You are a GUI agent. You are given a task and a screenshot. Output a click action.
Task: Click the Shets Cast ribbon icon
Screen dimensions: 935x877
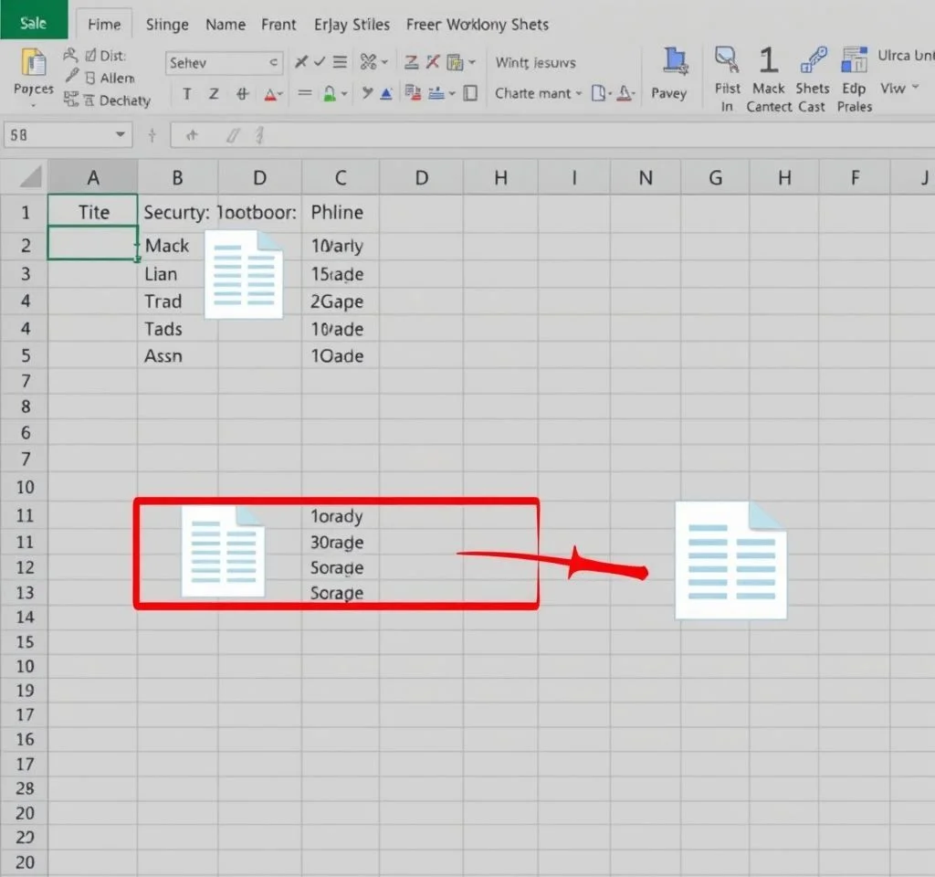click(x=812, y=60)
